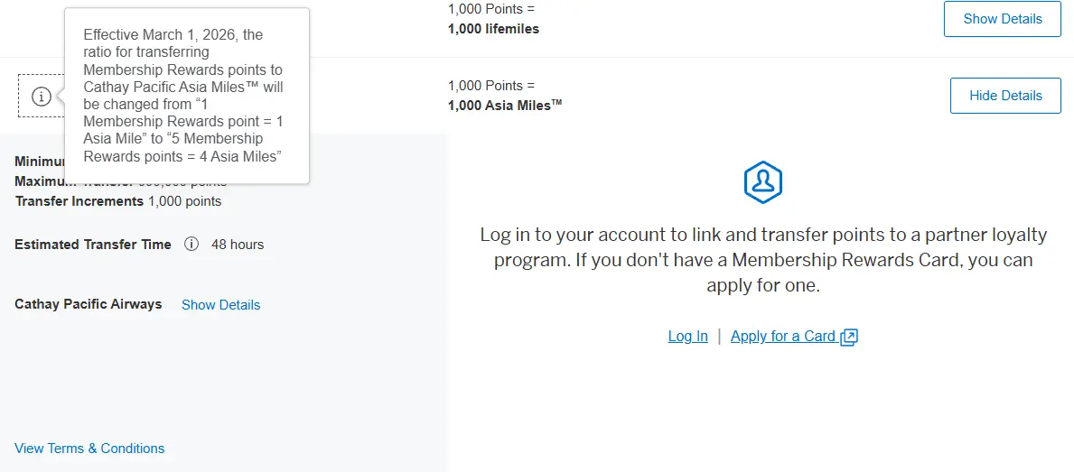Click the Estimated Transfer Time info icon
Screen dimensions: 1074x472
coord(191,245)
